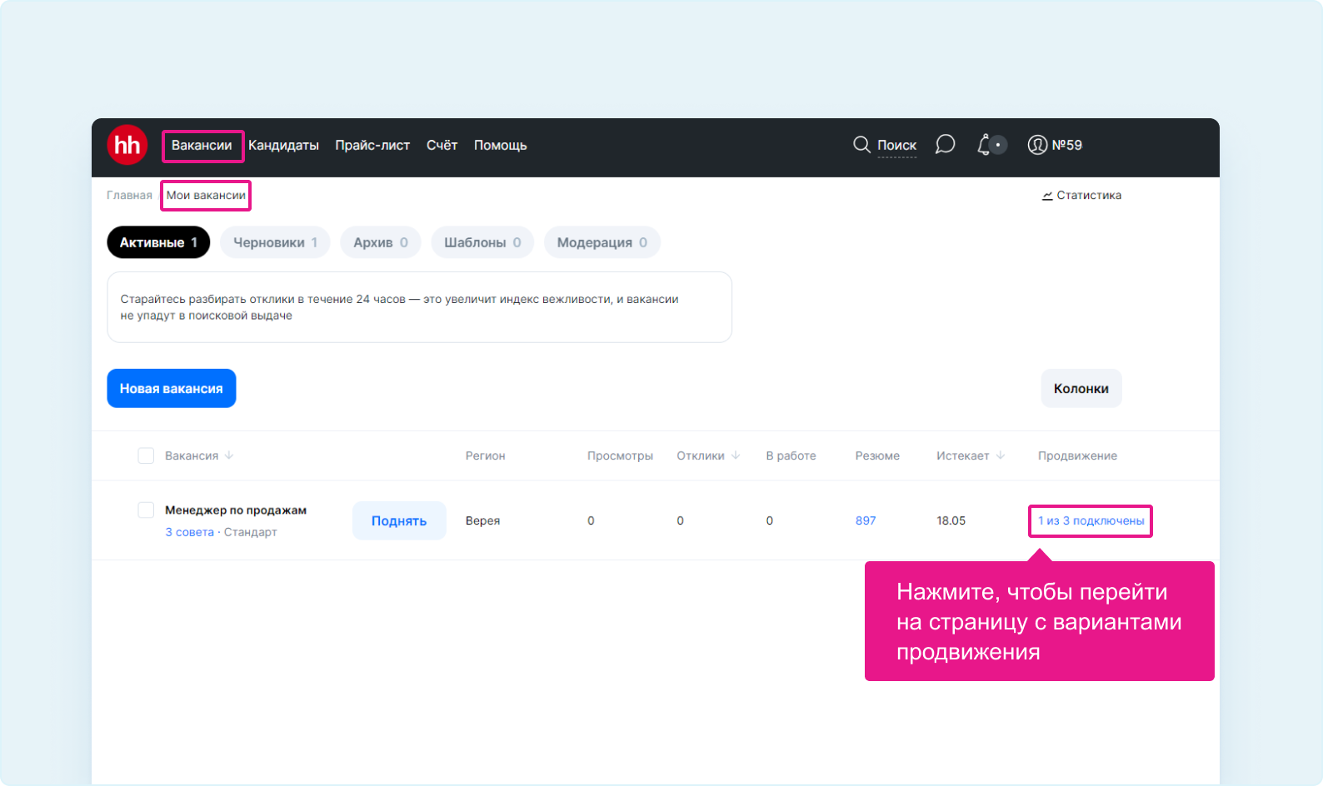This screenshot has height=786, width=1323.
Task: Sort by the Истекает column arrow
Action: [x=1001, y=455]
